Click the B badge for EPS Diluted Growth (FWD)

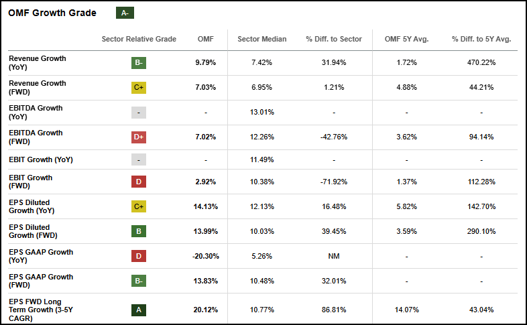pos(139,232)
